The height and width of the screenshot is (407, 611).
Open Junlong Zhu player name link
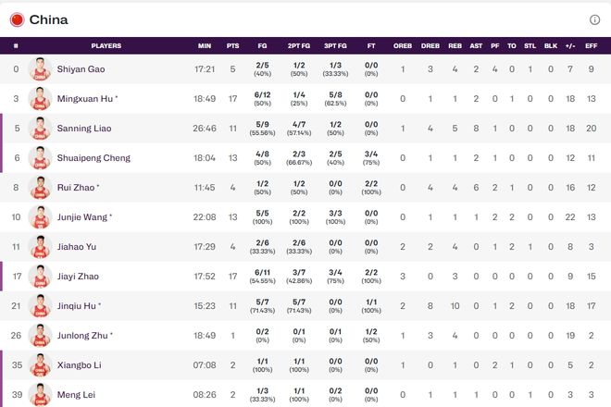(x=82, y=336)
